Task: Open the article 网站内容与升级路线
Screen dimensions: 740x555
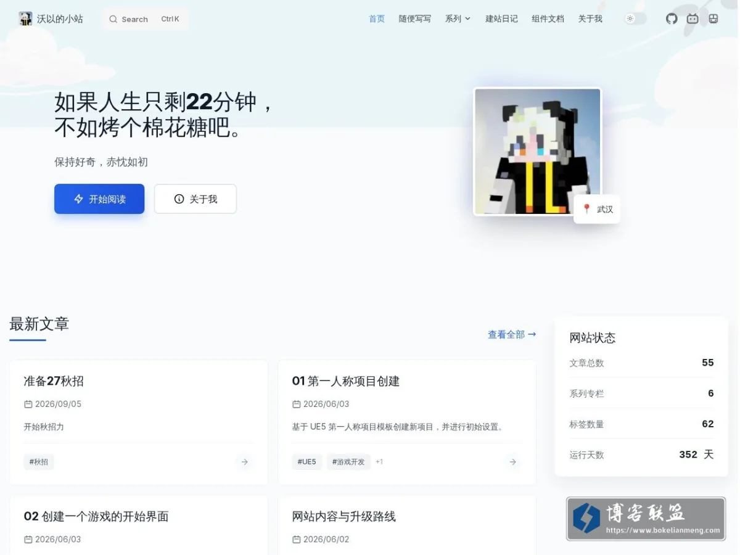Action: point(343,516)
